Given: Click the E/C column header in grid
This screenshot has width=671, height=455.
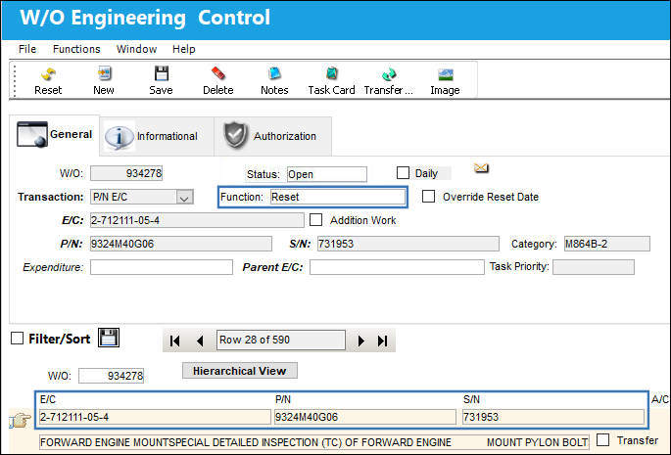Looking at the screenshot, I should [48, 399].
